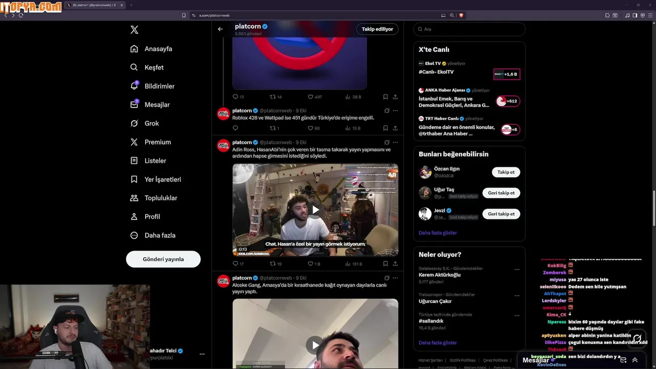Viewport: 656px width, 369px height.
Task: Like the Adin Ross post with 1 B likes
Action: pyautogui.click(x=314, y=264)
